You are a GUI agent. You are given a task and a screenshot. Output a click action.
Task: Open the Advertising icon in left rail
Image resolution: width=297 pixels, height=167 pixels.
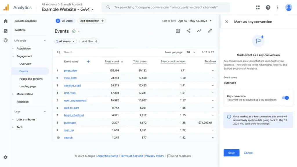point(6,41)
